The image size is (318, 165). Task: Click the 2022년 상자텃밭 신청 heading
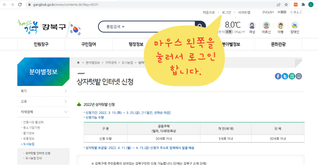click(x=99, y=104)
